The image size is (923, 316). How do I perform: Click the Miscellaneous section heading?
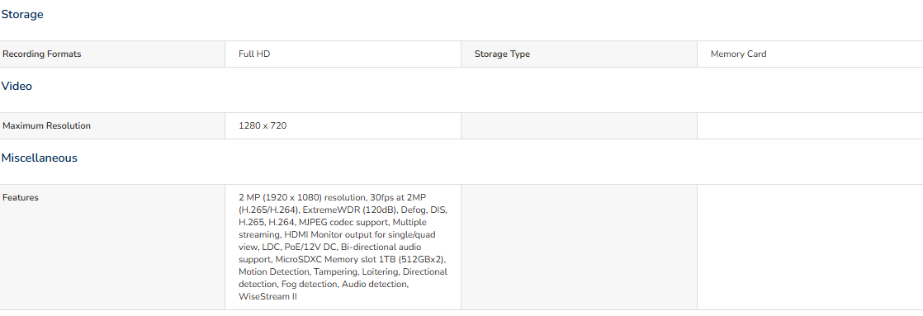pos(39,158)
